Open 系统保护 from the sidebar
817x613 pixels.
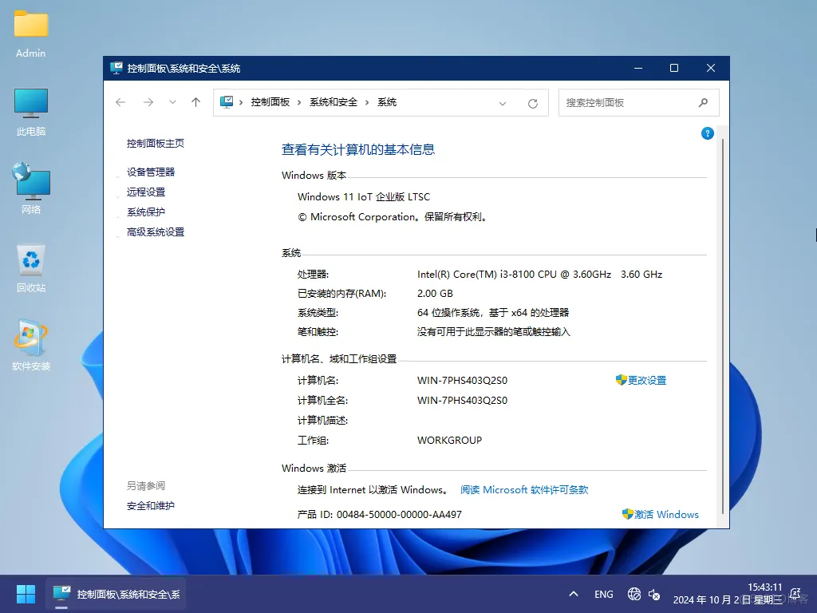(x=146, y=212)
